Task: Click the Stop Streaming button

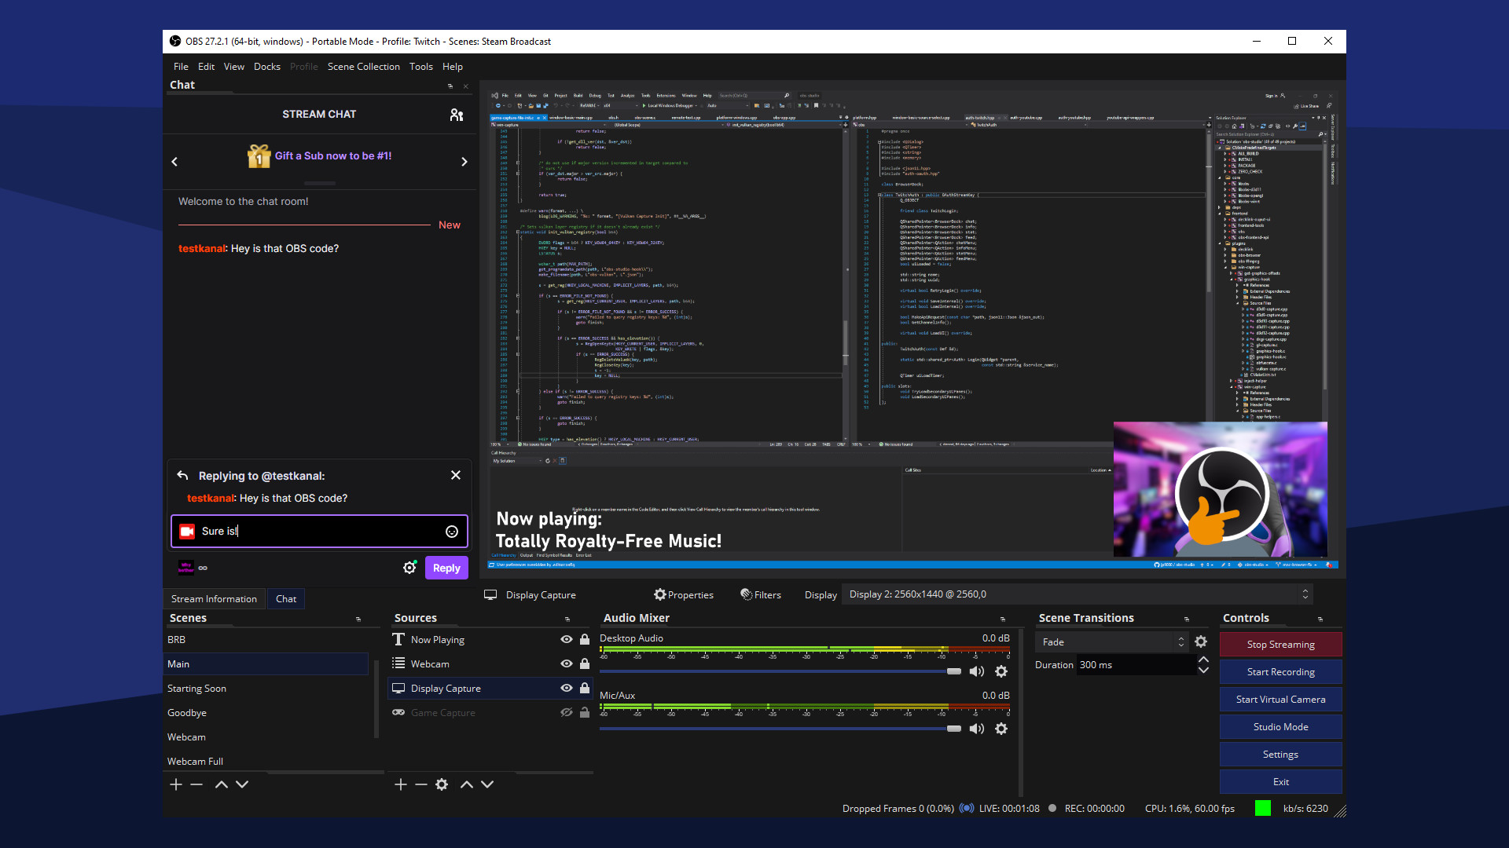Action: tap(1280, 644)
